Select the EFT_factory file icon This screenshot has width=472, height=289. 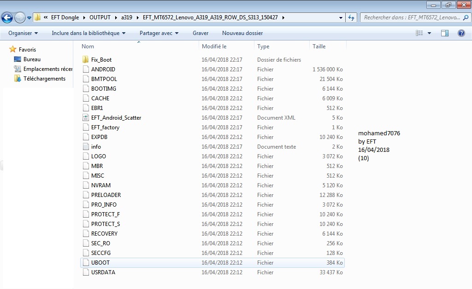tap(86, 127)
